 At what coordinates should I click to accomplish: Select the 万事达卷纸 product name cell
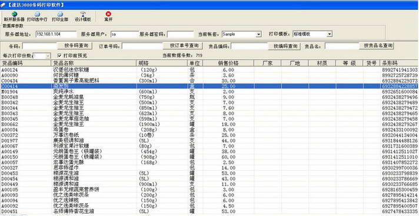pyautogui.click(x=66, y=135)
